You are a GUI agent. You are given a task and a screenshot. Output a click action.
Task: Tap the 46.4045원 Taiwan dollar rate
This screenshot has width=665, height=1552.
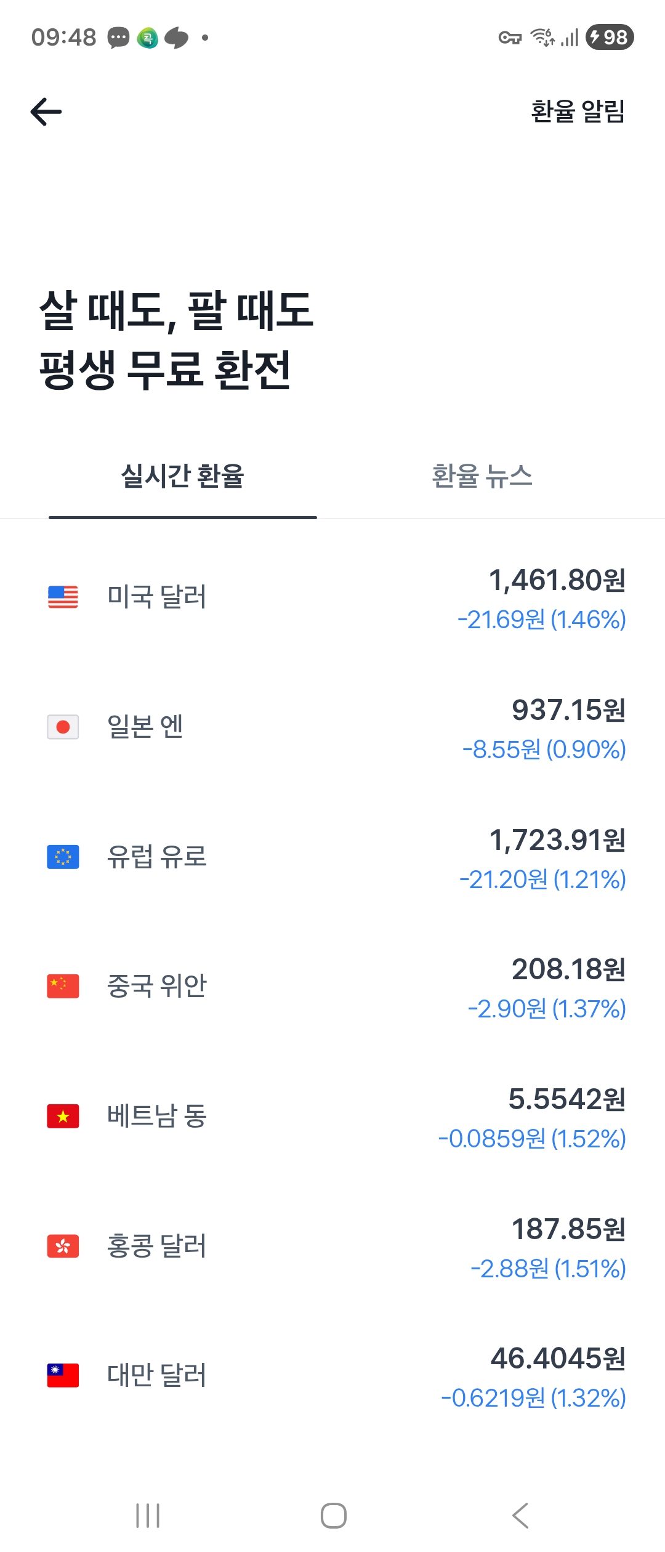coord(558,1359)
